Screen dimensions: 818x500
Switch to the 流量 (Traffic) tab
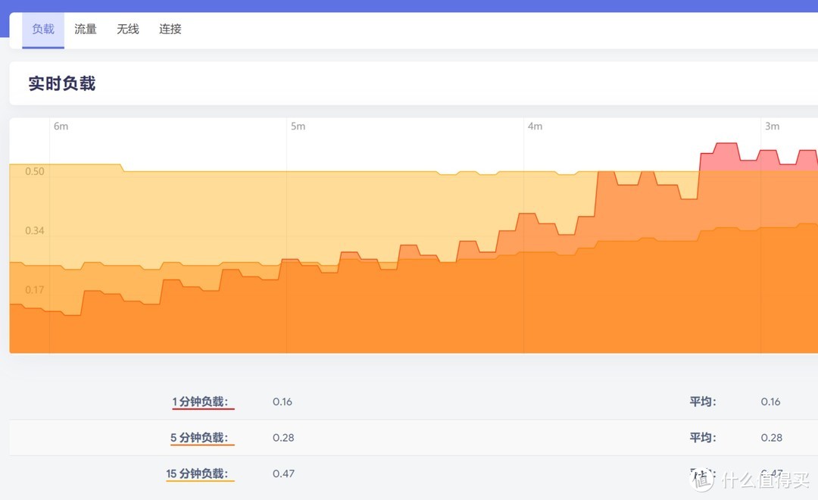pos(85,29)
